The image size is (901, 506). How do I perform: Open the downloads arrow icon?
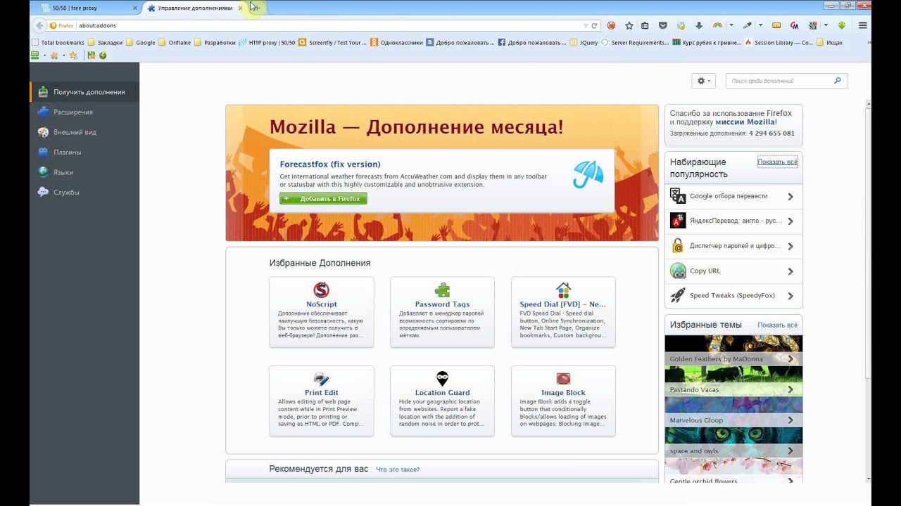[699, 25]
